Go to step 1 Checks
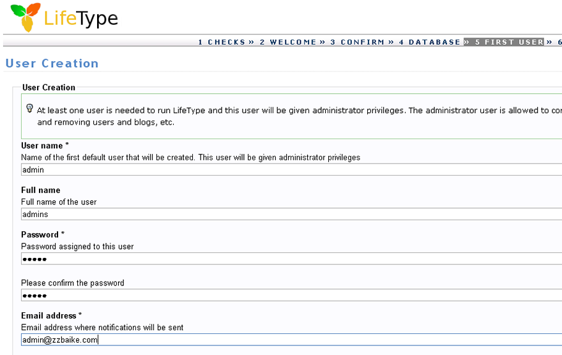The width and height of the screenshot is (562, 355). coord(222,42)
